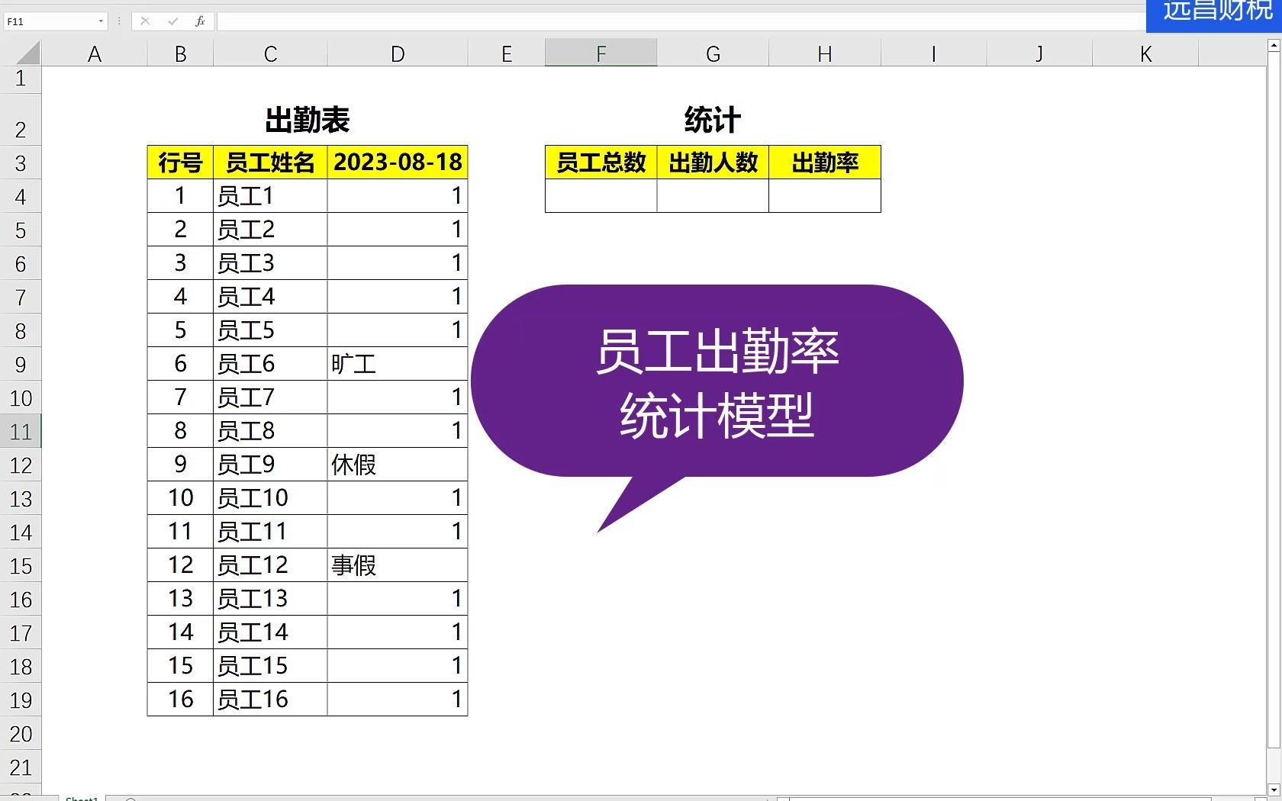Click the cell 员工16

click(x=270, y=700)
